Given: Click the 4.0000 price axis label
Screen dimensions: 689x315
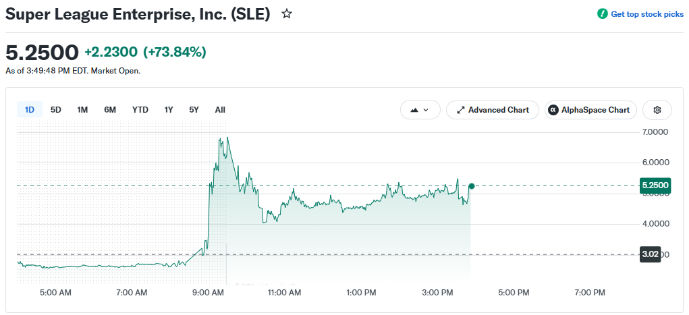Looking at the screenshot, I should pyautogui.click(x=655, y=224).
